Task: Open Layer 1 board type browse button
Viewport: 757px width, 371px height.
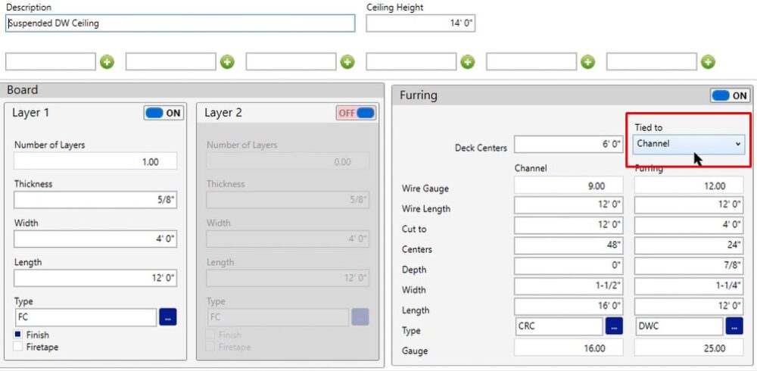Action: coord(168,317)
